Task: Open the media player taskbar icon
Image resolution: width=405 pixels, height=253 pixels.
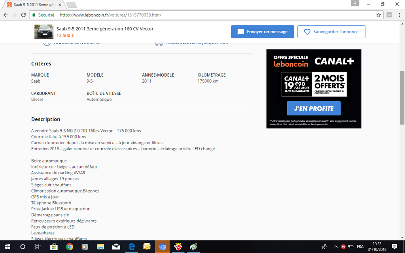Action: [x=85, y=247]
